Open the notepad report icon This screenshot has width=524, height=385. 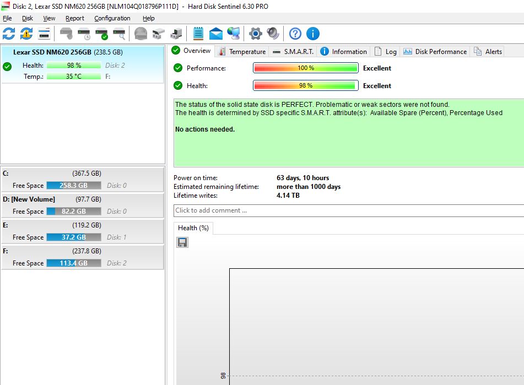pyautogui.click(x=198, y=34)
